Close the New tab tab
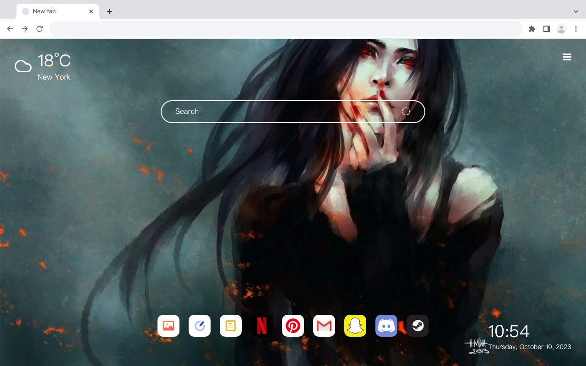 (x=91, y=11)
